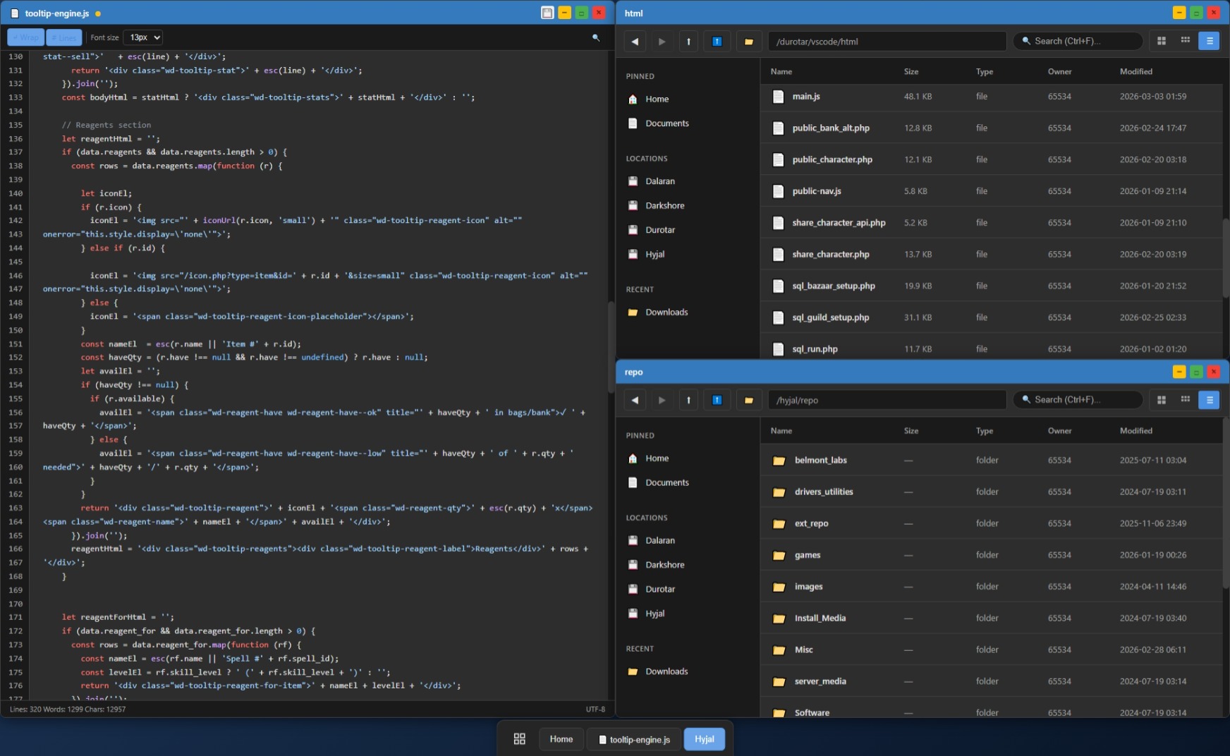Screen dimensions: 1230x756
Task: Go back in the html file browser
Action: [x=635, y=42]
